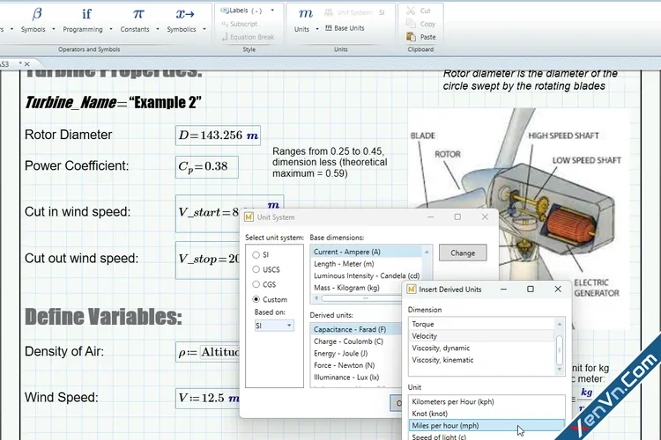Image resolution: width=661 pixels, height=440 pixels.
Task: Select Viscosity, kinematic dimension
Action: click(482, 360)
